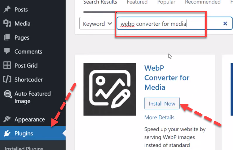Switch to the Featured tab
Image resolution: width=233 pixels, height=150 pixels.
(137, 2)
